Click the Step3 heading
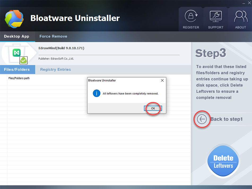Image resolution: width=252 pixels, height=189 pixels. pyautogui.click(x=211, y=53)
